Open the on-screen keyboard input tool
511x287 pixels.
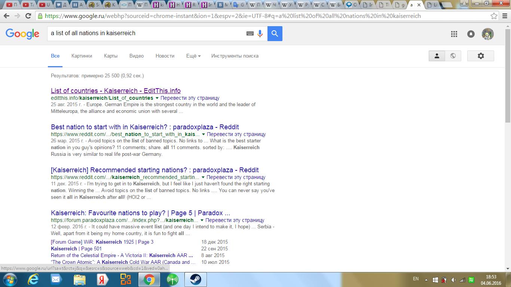click(250, 34)
